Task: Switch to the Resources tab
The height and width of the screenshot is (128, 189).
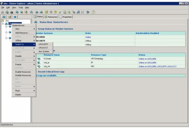Action: point(51,17)
